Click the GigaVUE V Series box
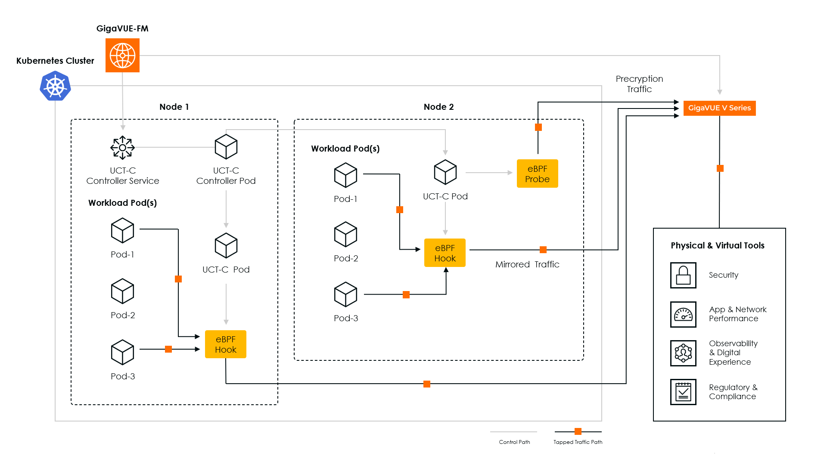Viewport: 827px width, 465px height. coord(719,108)
